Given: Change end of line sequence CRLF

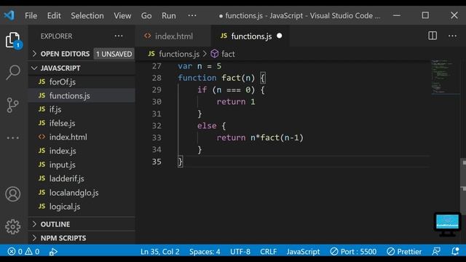Looking at the screenshot, I should click(269, 252).
